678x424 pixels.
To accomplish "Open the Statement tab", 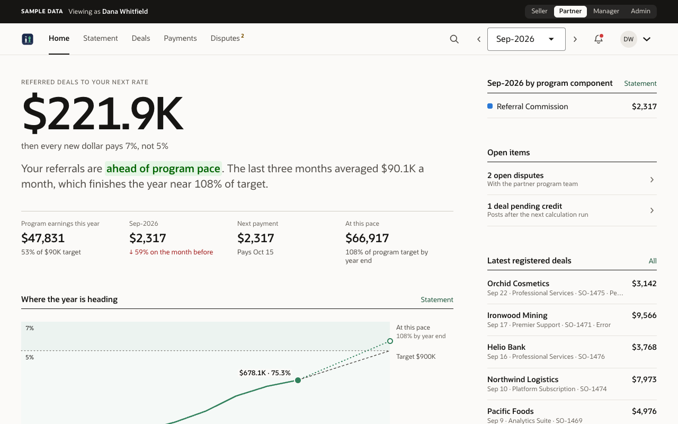I will (101, 38).
